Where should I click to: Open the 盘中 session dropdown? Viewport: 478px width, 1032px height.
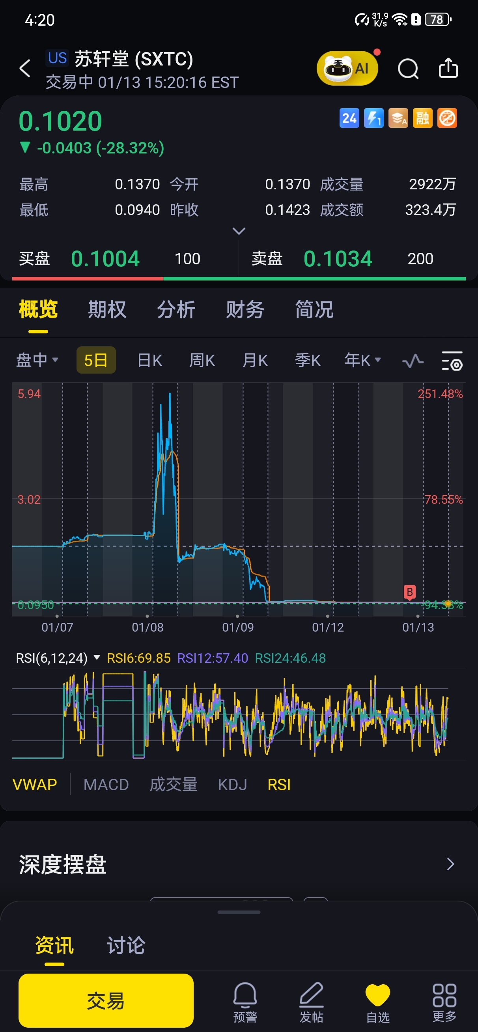[37, 360]
